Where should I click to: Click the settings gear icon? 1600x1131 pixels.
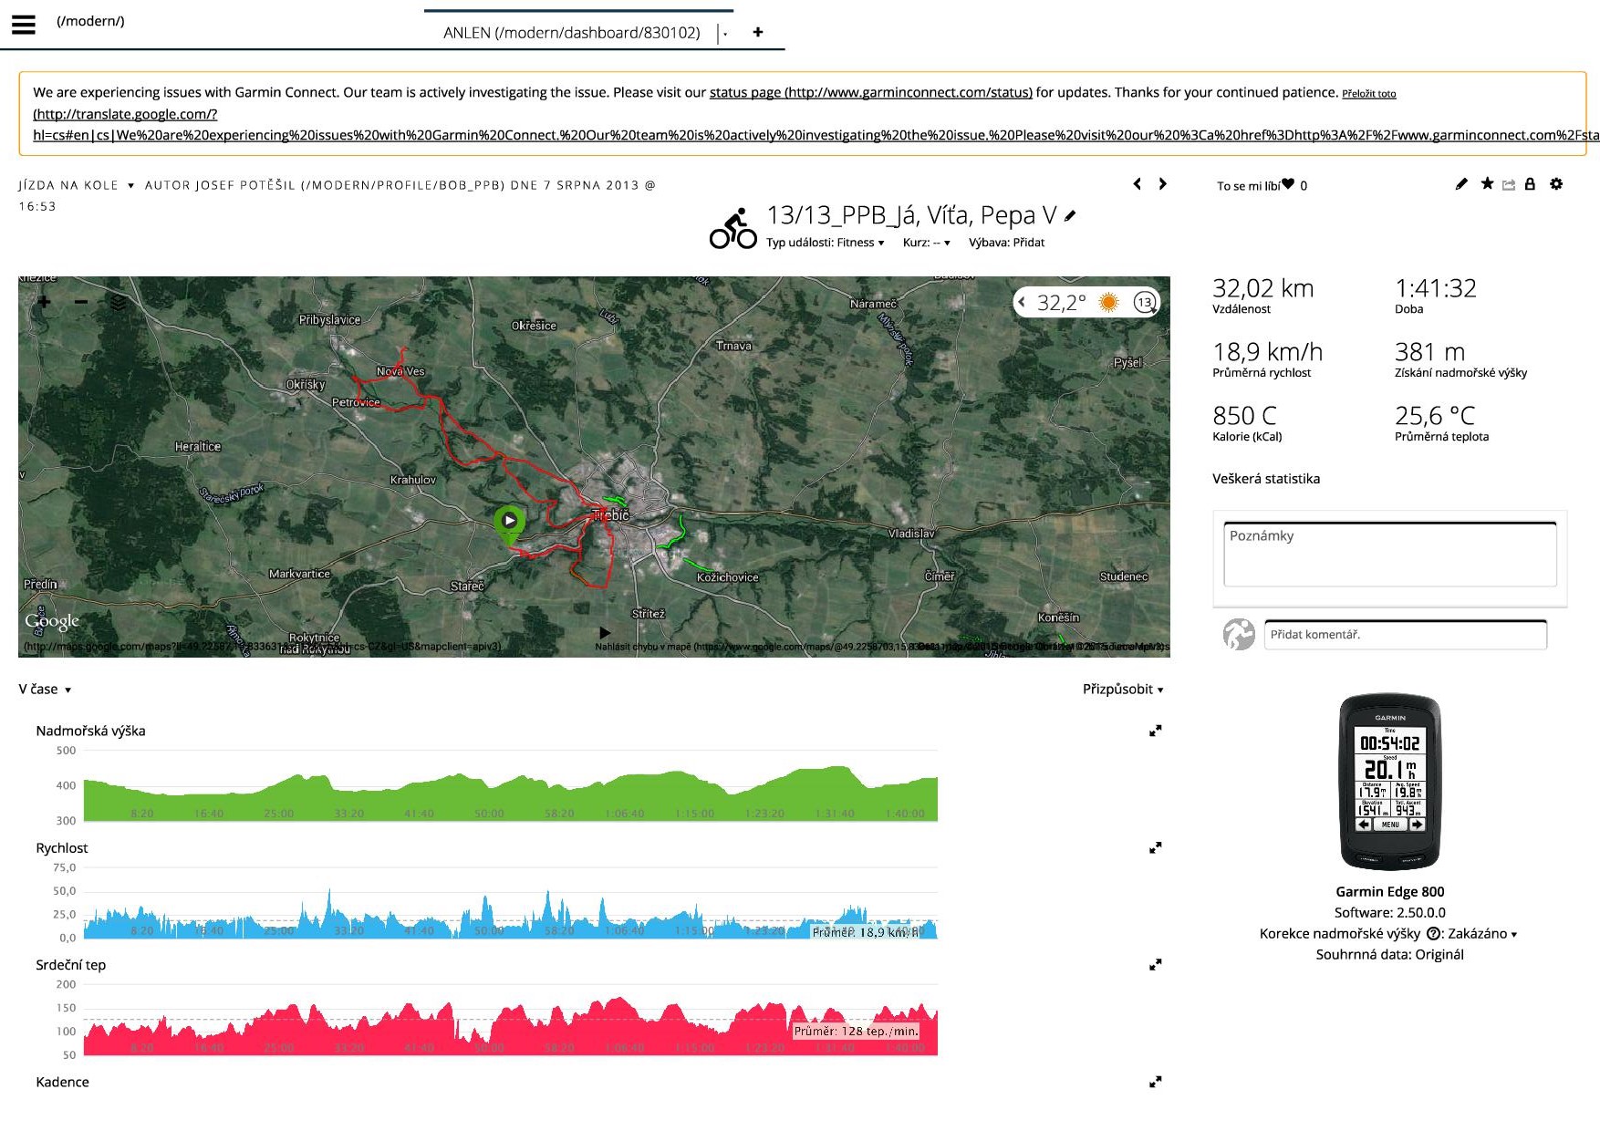tap(1556, 184)
